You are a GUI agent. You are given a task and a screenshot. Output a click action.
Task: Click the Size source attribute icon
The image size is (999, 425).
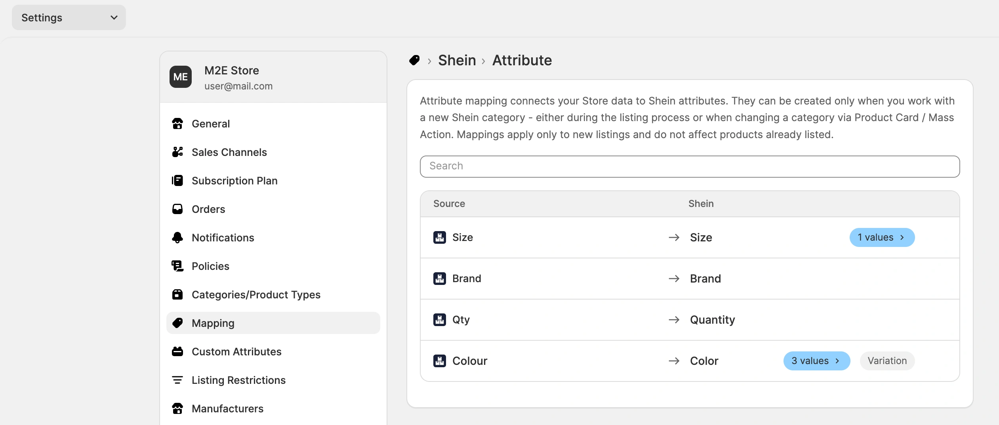click(440, 237)
